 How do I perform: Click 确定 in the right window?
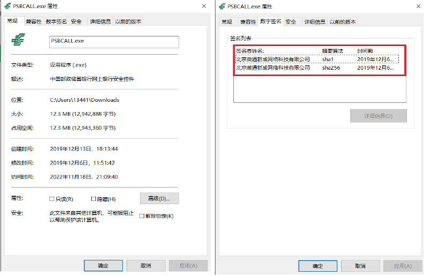[317, 266]
